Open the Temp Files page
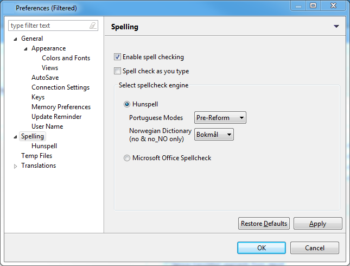The height and width of the screenshot is (266, 350). tap(36, 156)
